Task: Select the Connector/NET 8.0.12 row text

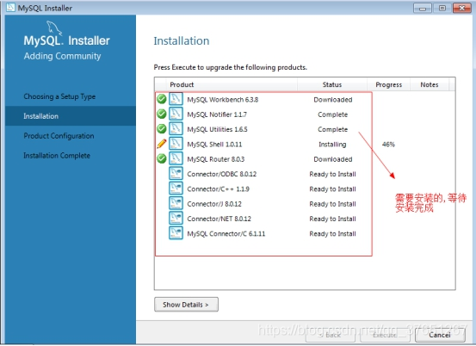Action: [x=219, y=219]
